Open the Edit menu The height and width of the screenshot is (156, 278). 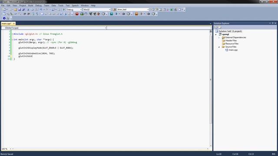tap(8, 6)
